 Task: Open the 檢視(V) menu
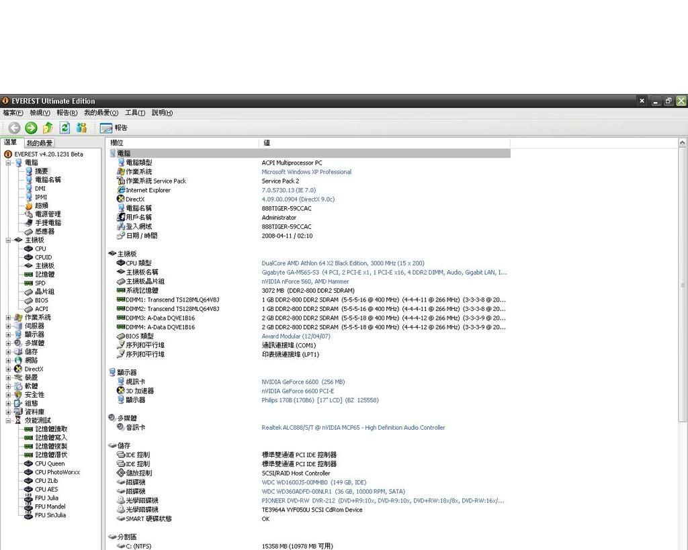[40, 113]
